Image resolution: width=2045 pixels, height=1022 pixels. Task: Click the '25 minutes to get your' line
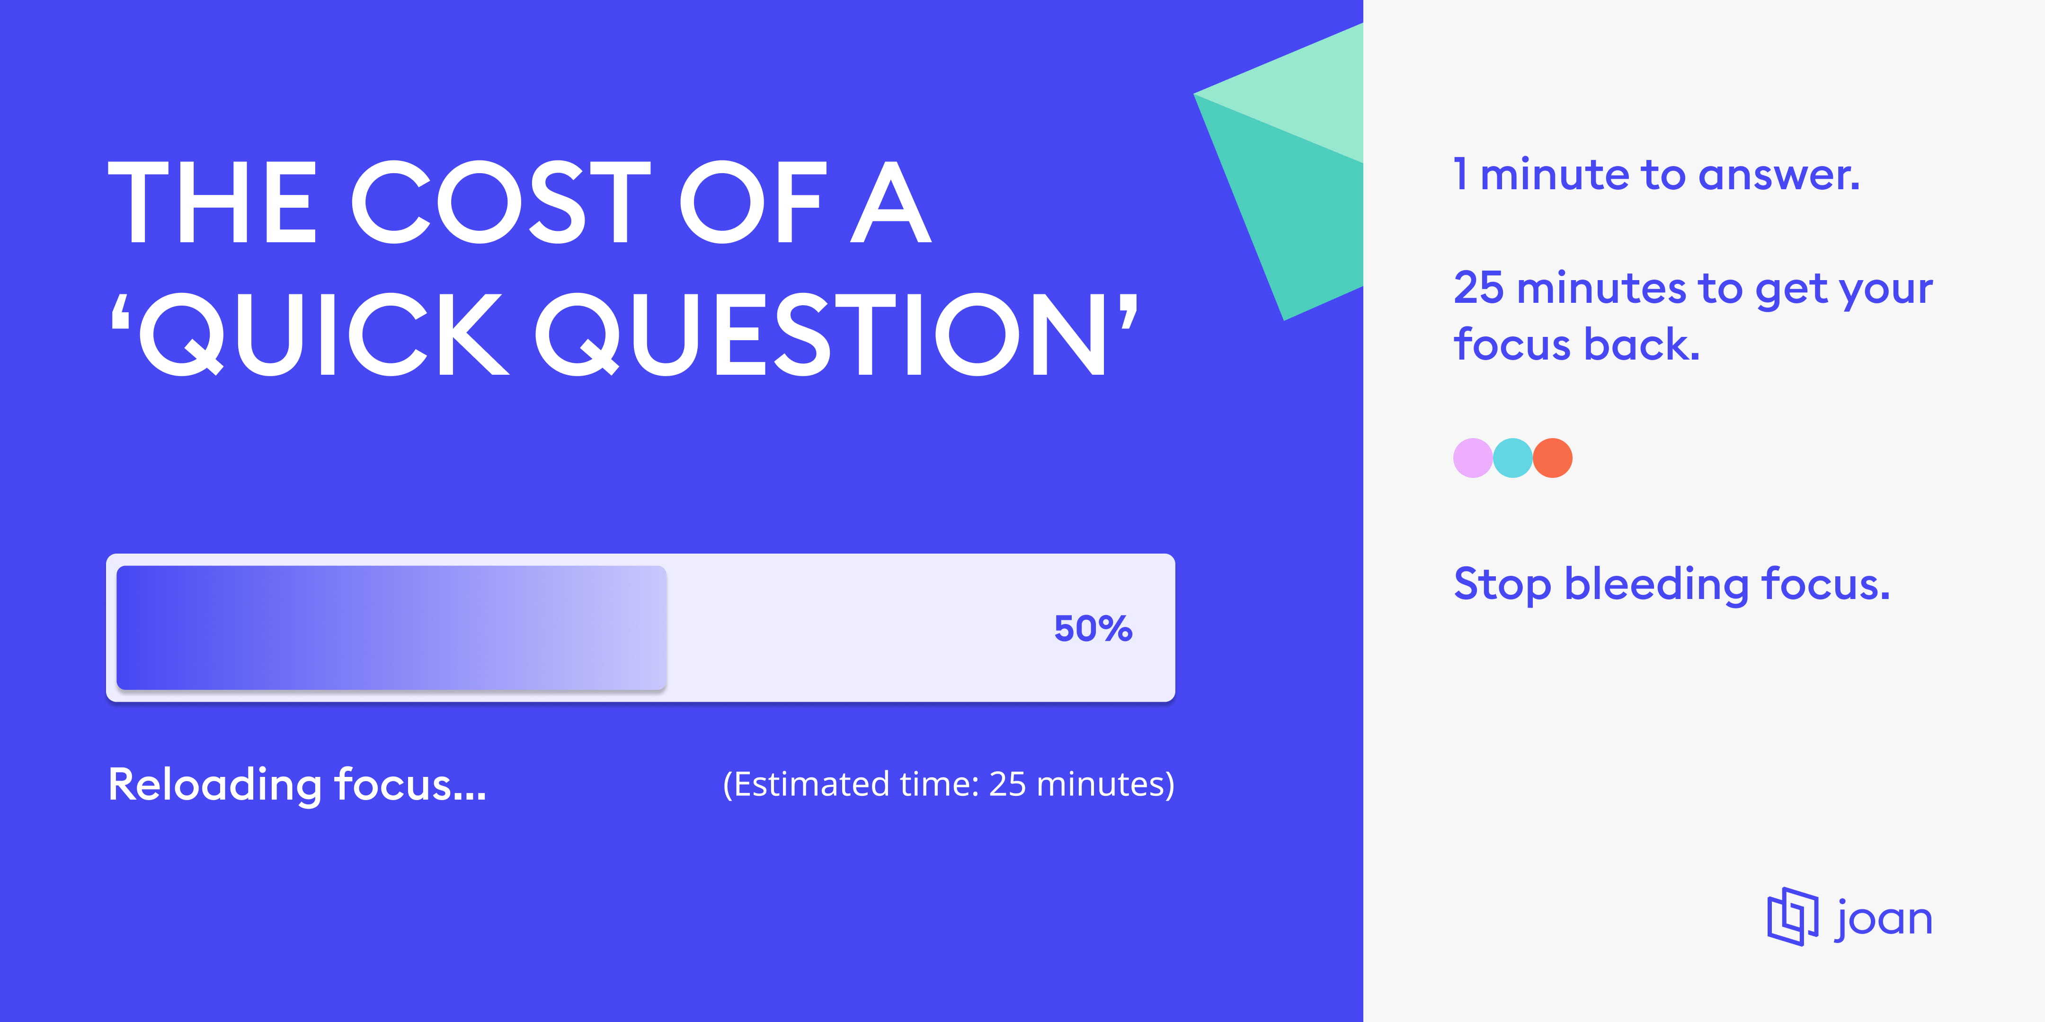pos(1692,287)
